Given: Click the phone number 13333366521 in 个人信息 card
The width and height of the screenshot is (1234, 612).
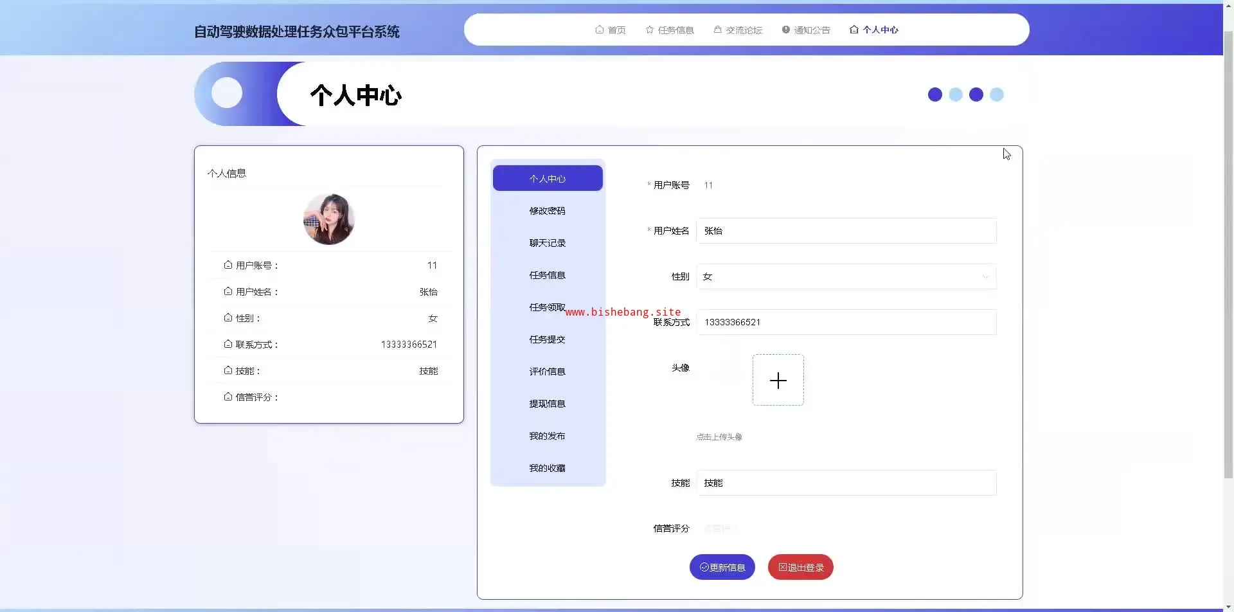Looking at the screenshot, I should click(409, 345).
